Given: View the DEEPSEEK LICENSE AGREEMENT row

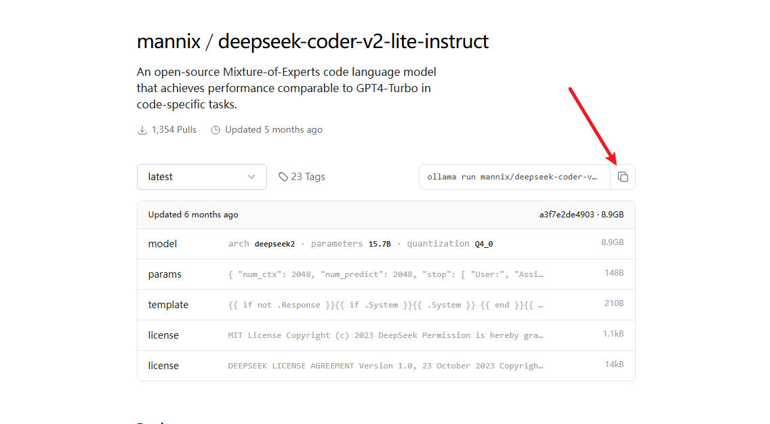Looking at the screenshot, I should (386, 366).
